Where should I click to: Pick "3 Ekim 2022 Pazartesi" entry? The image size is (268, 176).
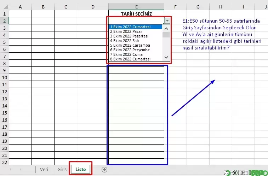click(x=135, y=36)
